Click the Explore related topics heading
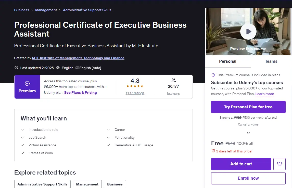Image resolution: width=292 pixels, height=188 pixels. pos(45,173)
